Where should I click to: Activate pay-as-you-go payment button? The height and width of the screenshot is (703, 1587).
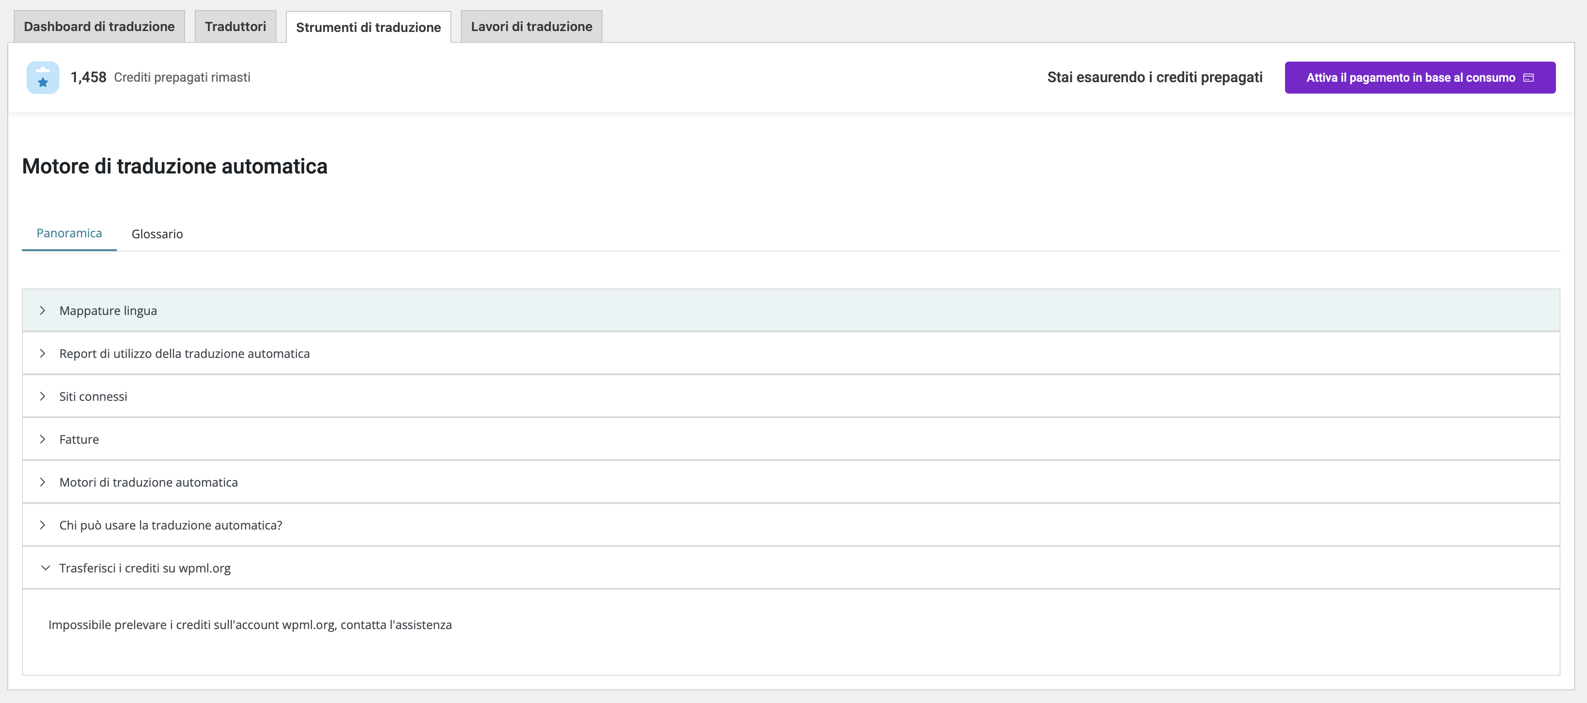[1410, 78]
